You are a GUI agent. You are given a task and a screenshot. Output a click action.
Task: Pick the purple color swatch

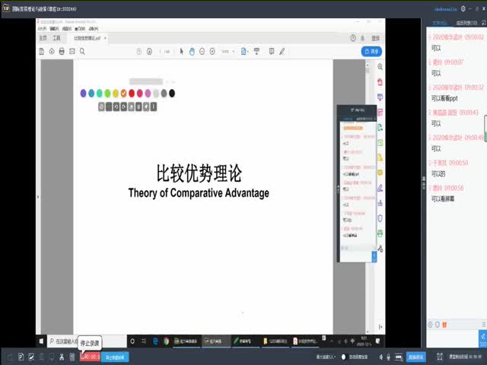tap(83, 93)
